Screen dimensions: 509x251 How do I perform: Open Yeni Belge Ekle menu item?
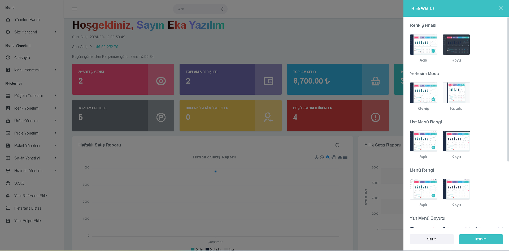pyautogui.click(x=32, y=221)
